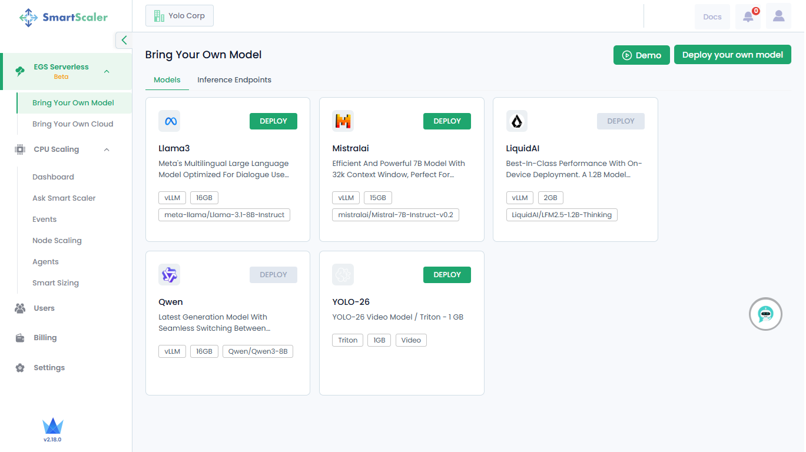806x452 pixels.
Task: Launch the Demo button
Action: (641, 55)
